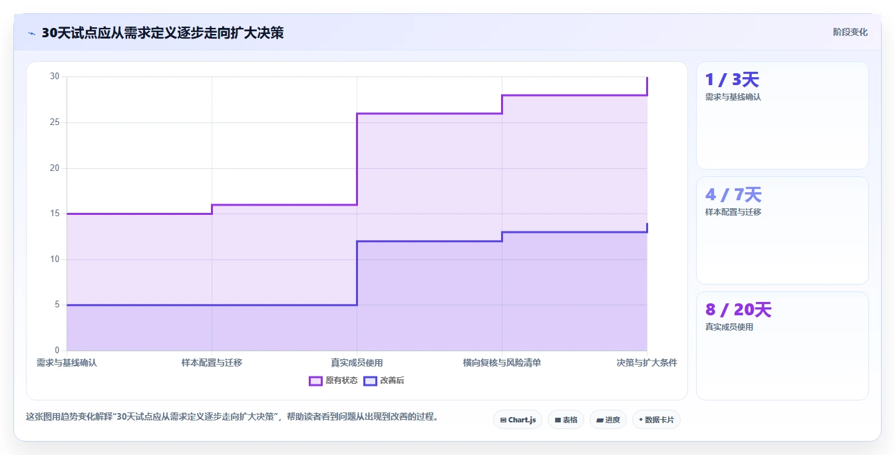895x455 pixels.
Task: Select the 进度 tag chip
Action: click(608, 420)
